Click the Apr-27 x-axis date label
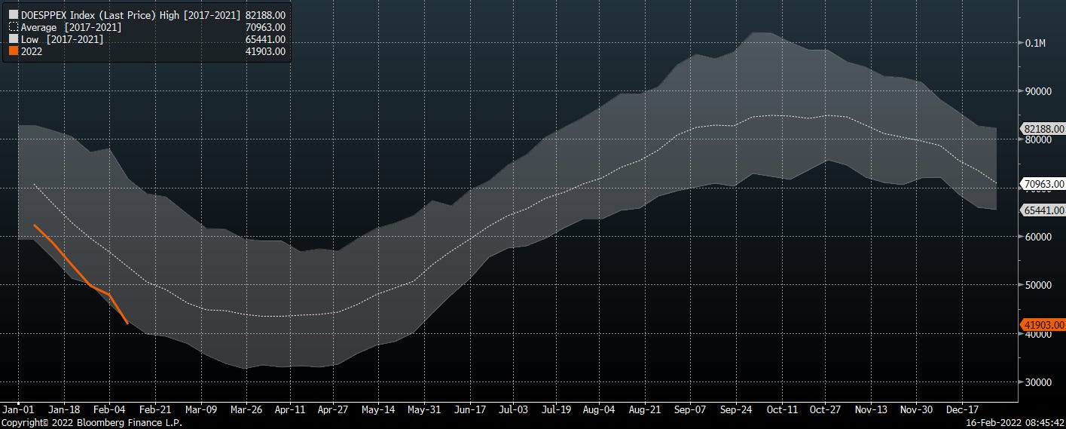This screenshot has width=1066, height=429. click(332, 409)
